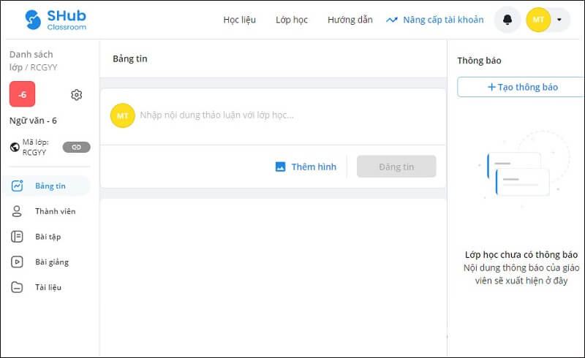Open the notification bell
The height and width of the screenshot is (358, 585).
click(x=507, y=20)
